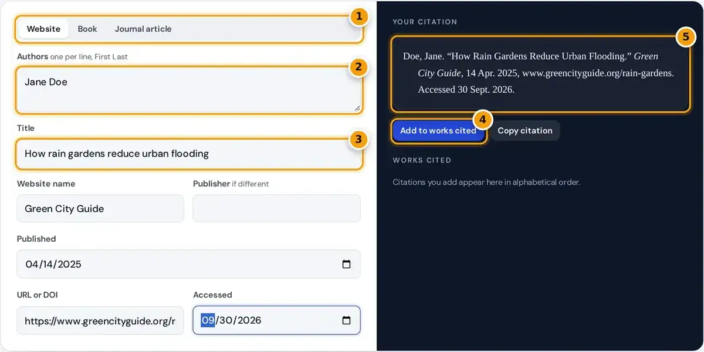Select the month segment in Published date

click(32, 264)
